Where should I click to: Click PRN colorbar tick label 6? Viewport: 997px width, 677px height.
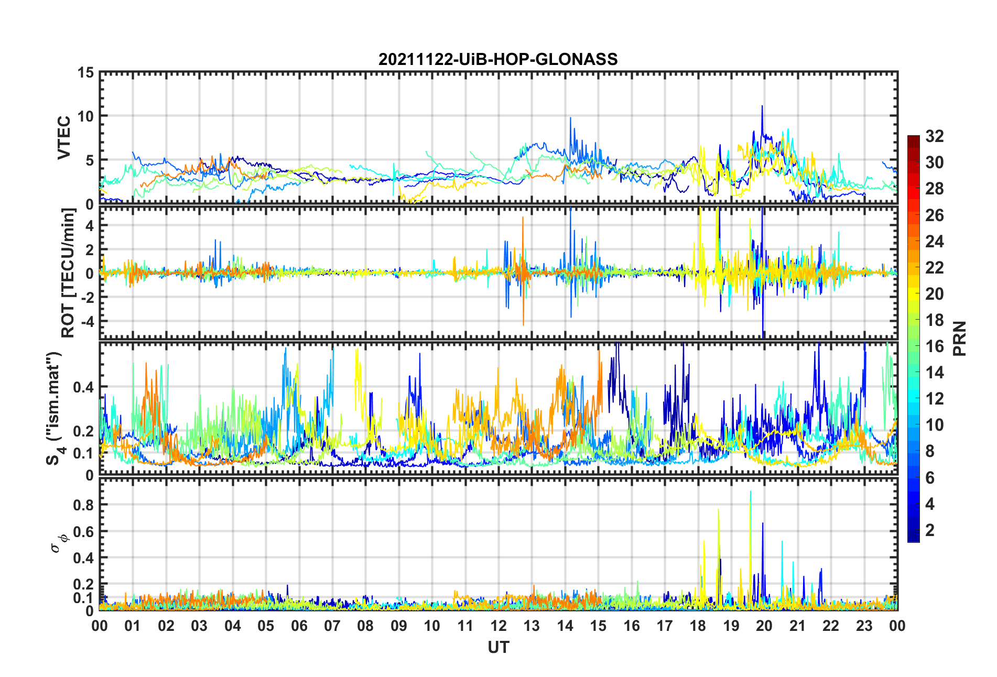click(x=930, y=477)
